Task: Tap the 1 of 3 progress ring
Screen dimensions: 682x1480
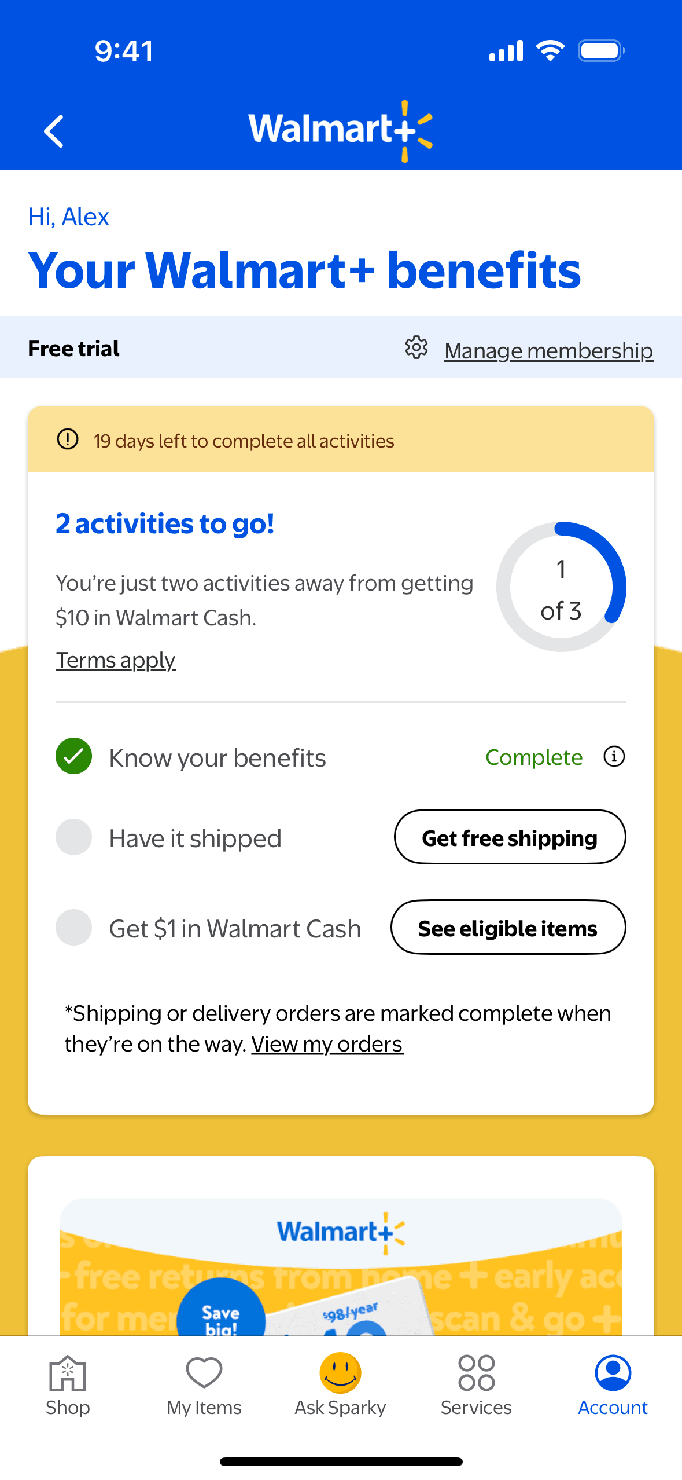Action: tap(561, 587)
